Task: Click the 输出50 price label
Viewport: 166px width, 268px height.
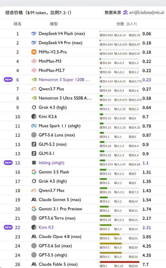Action: (133, 266)
